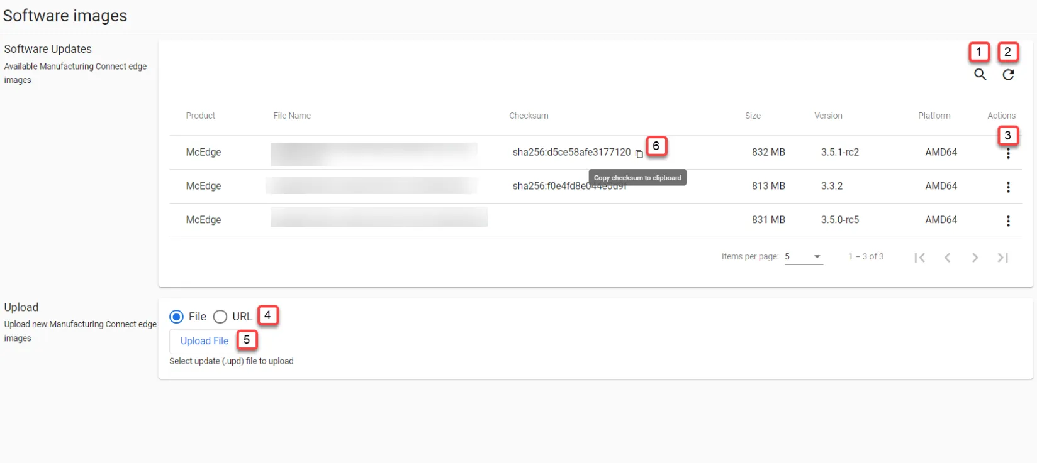This screenshot has height=463, width=1037.
Task: Click version cell 3.5.1-rc2
Action: [x=840, y=152]
